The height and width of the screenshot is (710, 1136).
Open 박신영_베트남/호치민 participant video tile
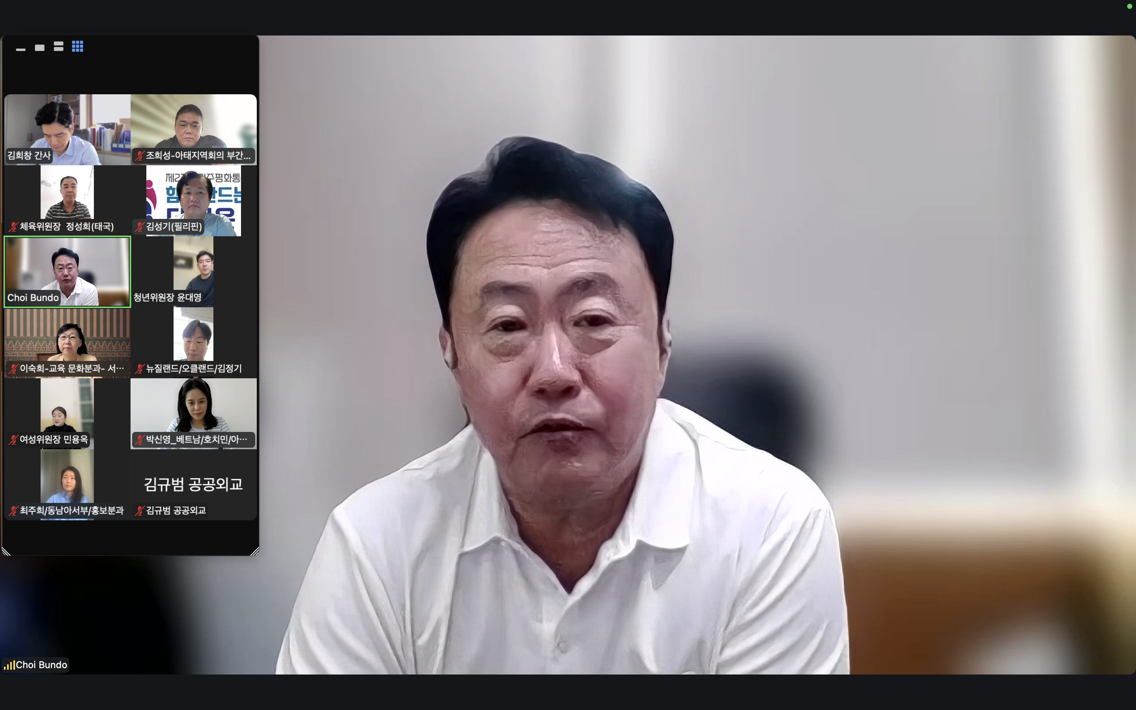[193, 409]
